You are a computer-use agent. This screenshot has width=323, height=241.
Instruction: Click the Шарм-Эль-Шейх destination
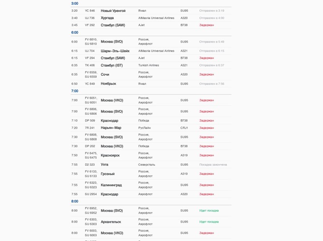tap(115, 51)
